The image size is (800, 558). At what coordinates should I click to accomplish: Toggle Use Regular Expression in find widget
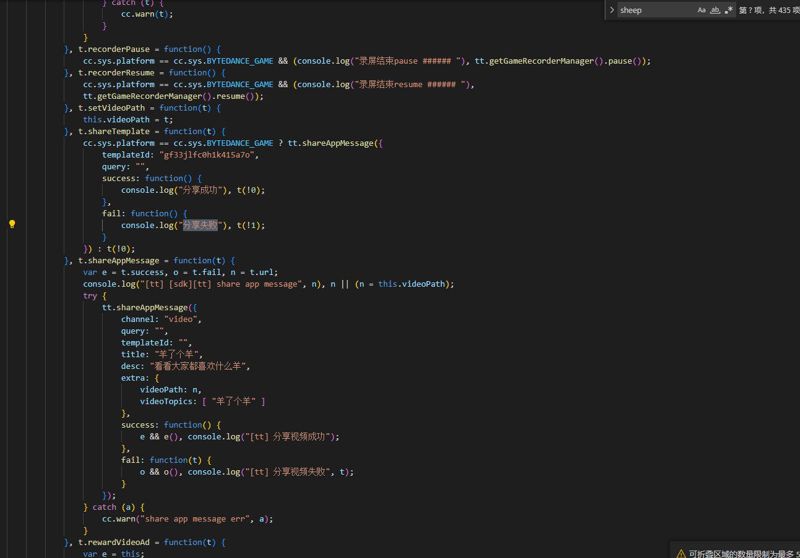tap(729, 10)
